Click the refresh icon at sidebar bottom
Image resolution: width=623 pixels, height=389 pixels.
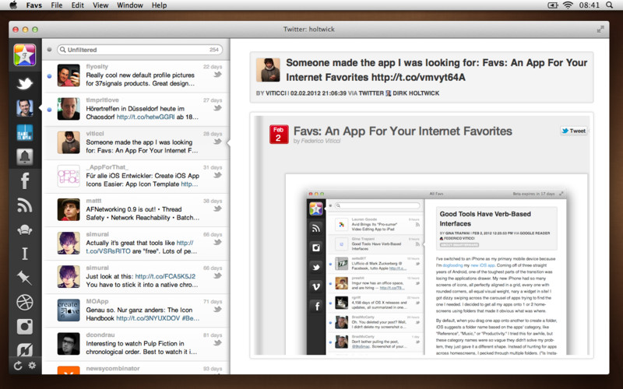click(x=18, y=366)
